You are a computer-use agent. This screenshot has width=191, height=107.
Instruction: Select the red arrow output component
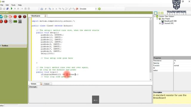(10, 17)
